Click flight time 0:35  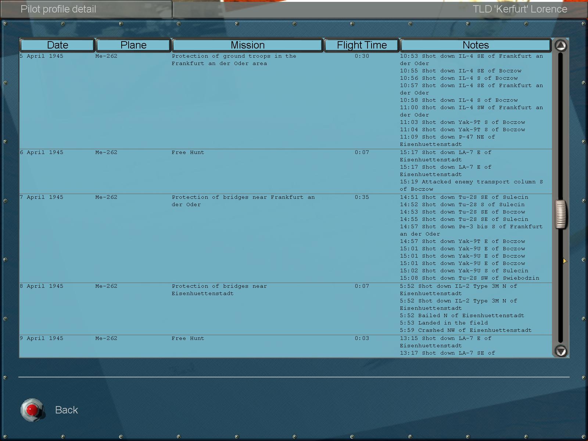pos(362,197)
